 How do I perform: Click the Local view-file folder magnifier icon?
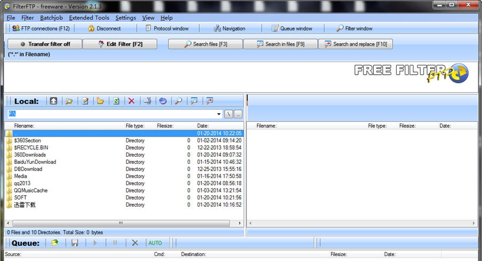click(69, 101)
